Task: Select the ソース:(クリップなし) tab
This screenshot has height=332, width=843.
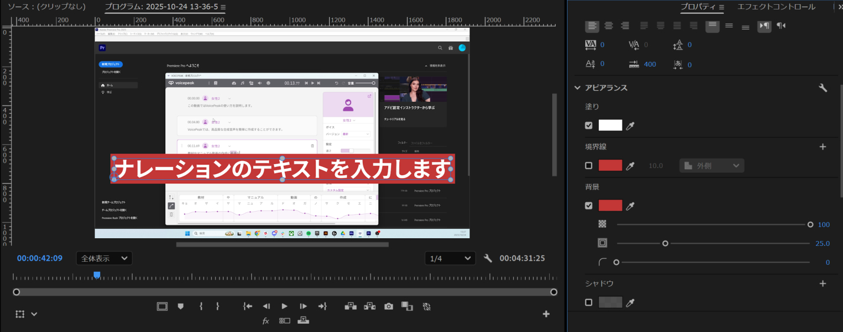Action: 47,7
